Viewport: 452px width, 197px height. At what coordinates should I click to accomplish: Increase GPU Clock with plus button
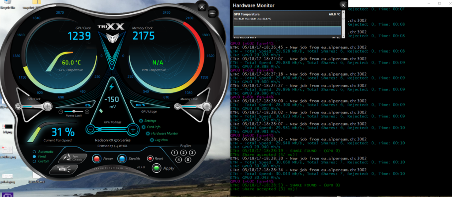click(48, 106)
